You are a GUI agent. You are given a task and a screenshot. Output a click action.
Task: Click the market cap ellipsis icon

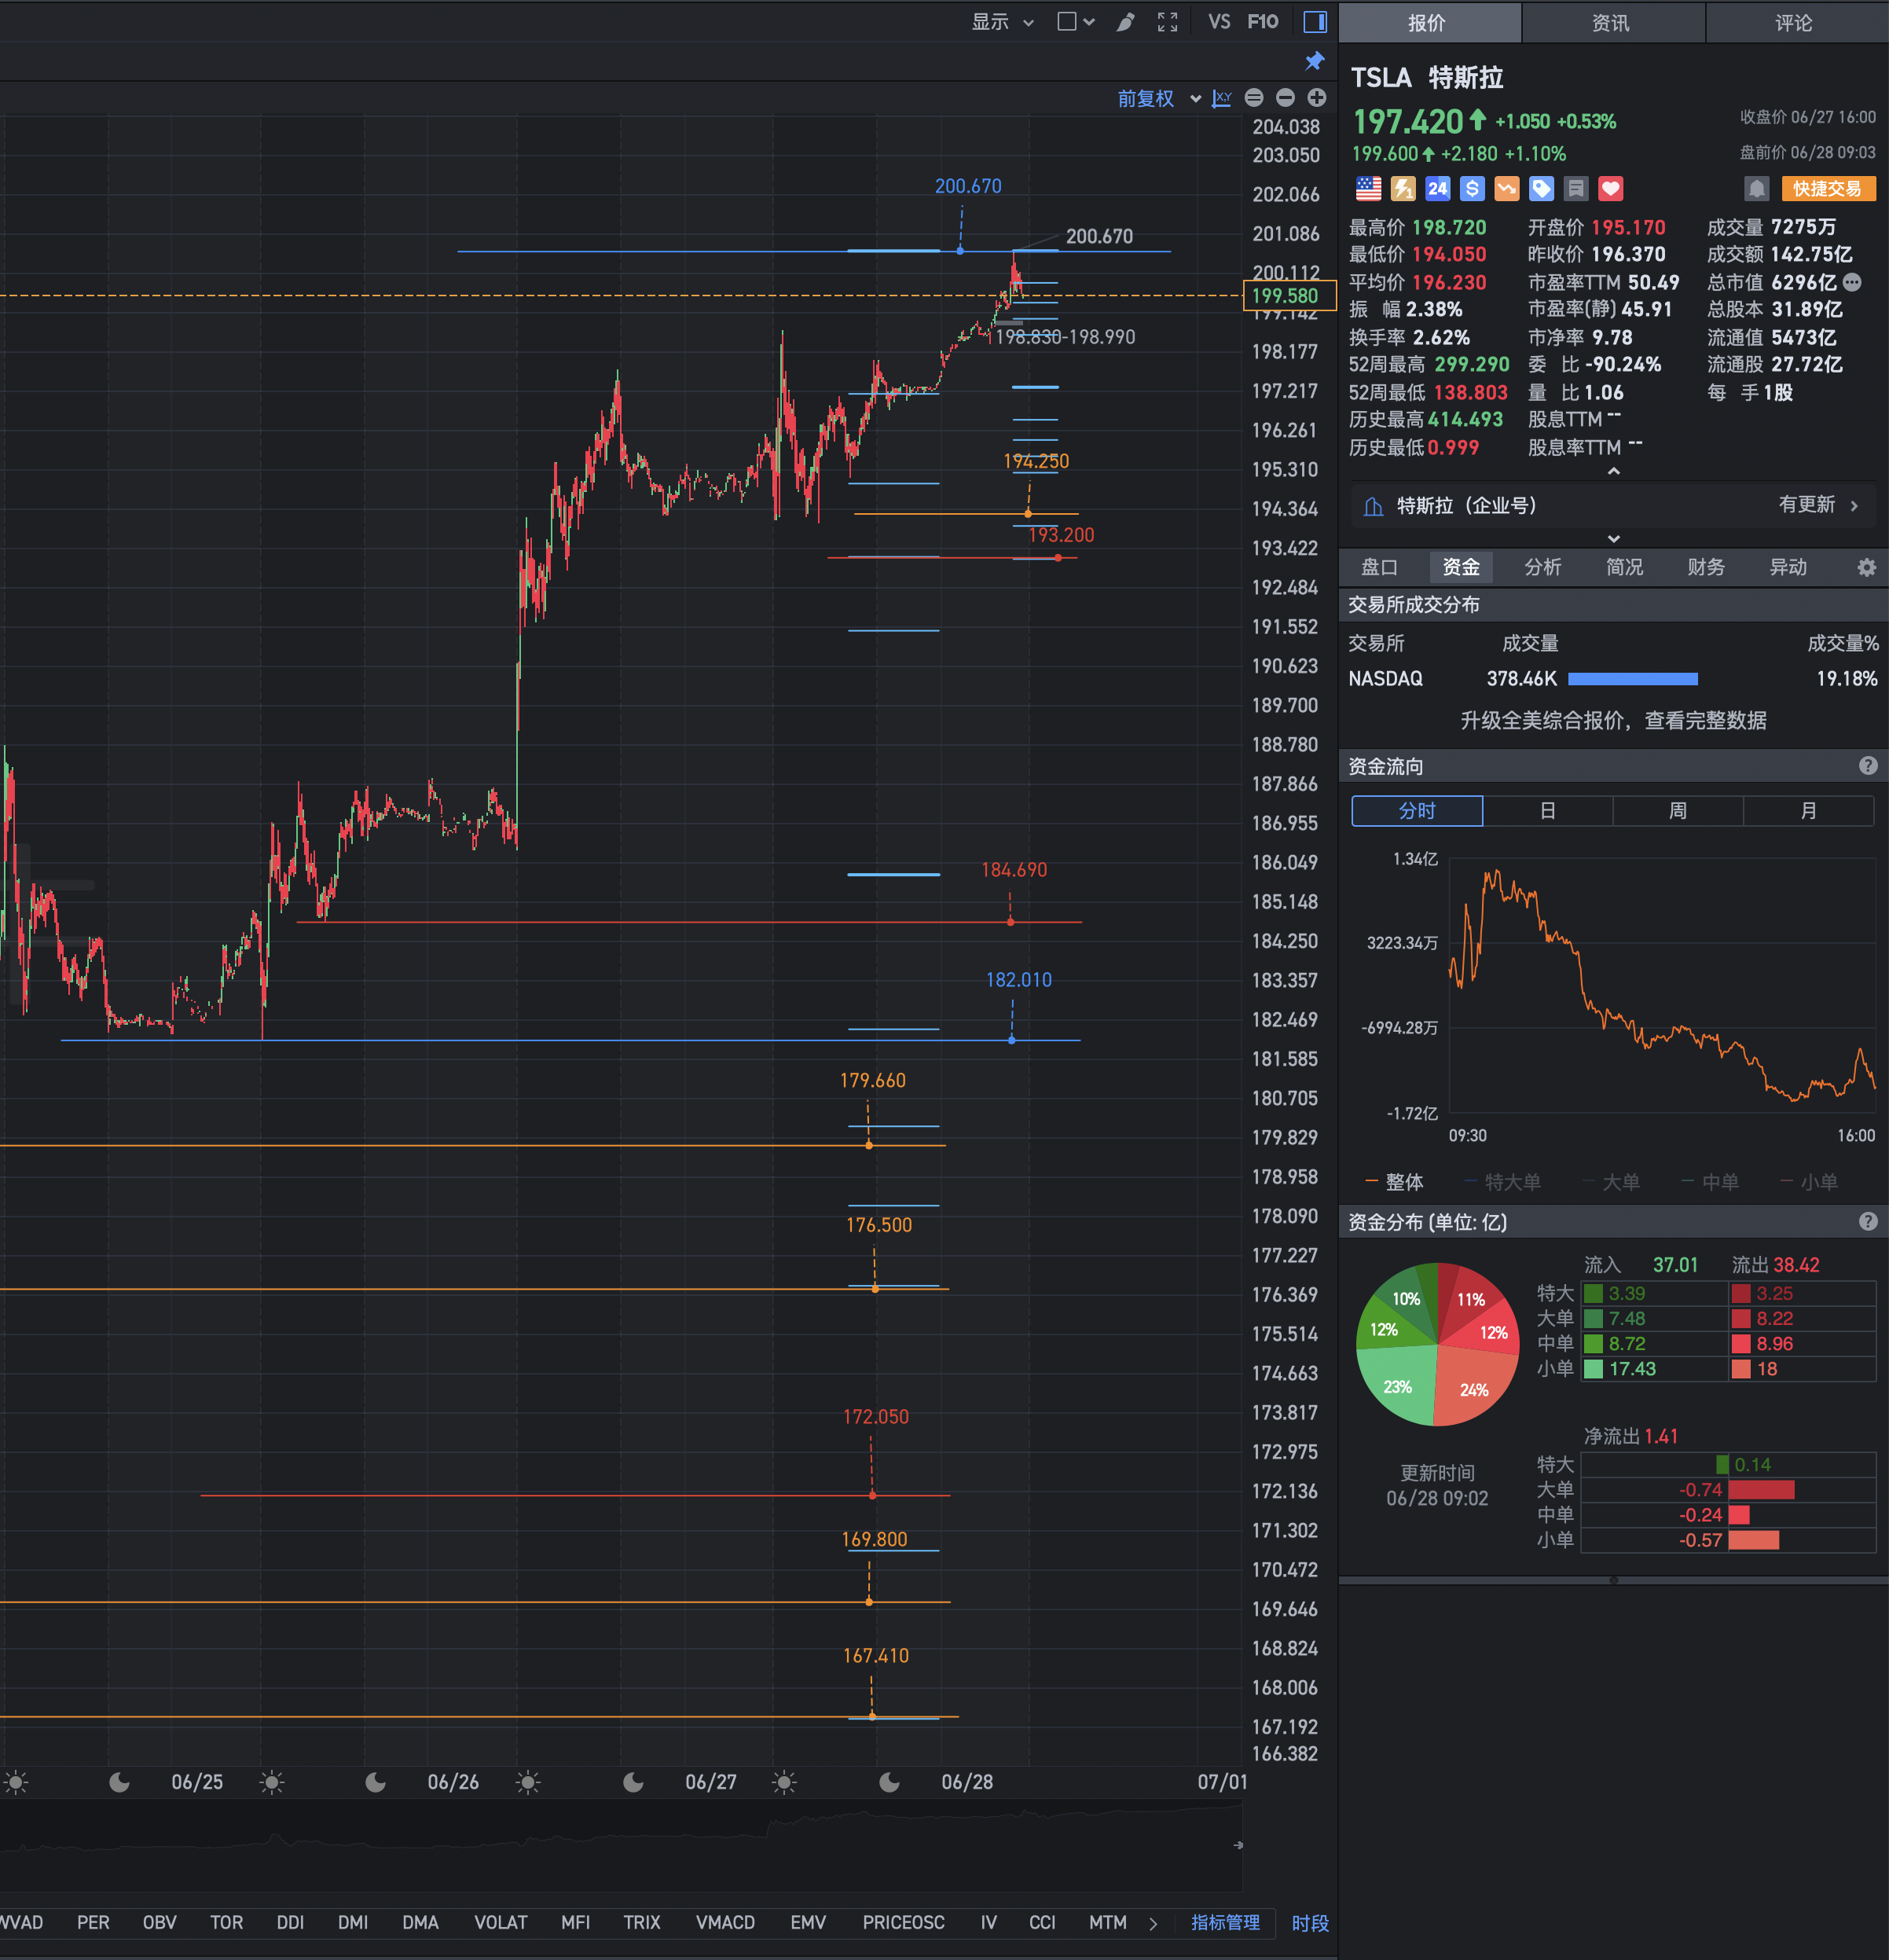pos(1852,283)
